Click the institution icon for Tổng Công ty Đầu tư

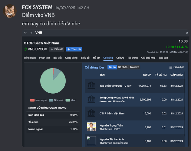point(91,99)
